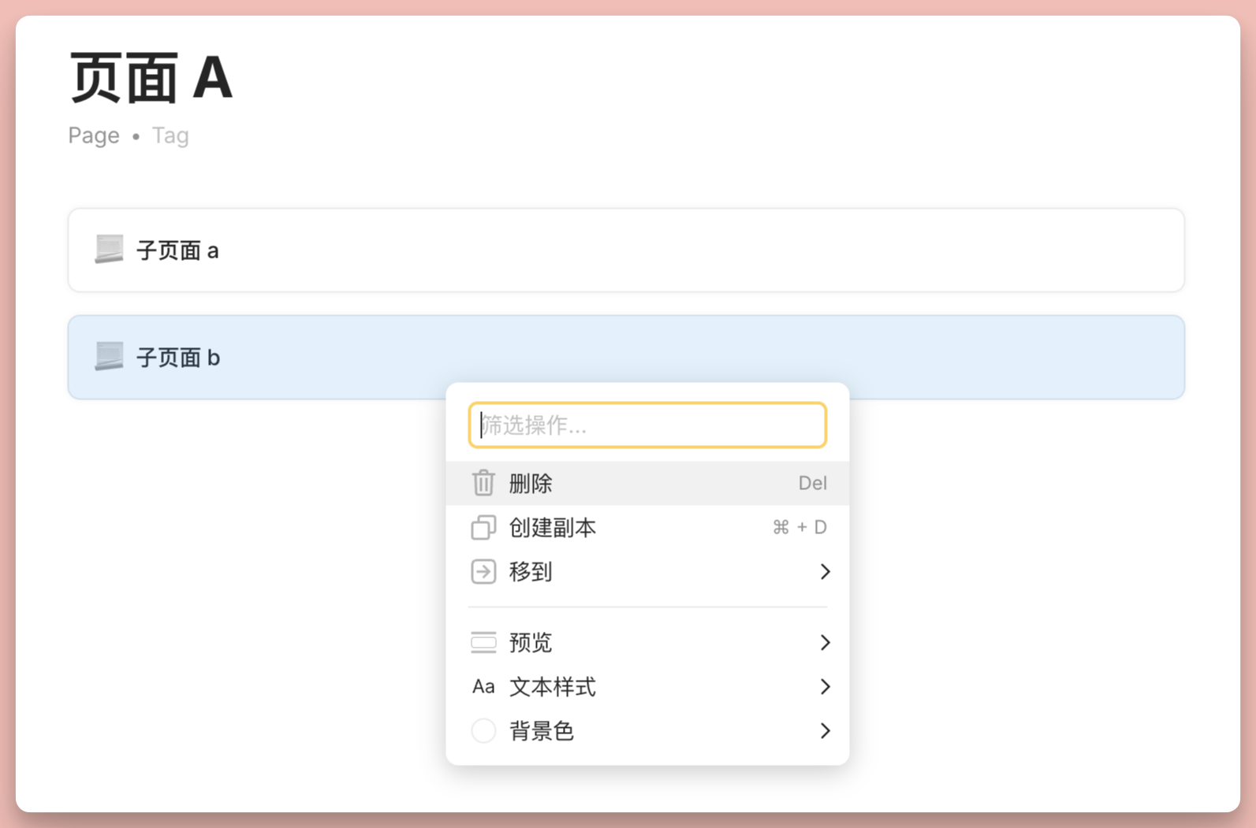Click the Del shortcut hint

[812, 483]
